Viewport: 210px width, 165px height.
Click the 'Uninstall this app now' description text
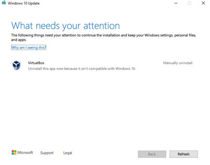[82, 69]
